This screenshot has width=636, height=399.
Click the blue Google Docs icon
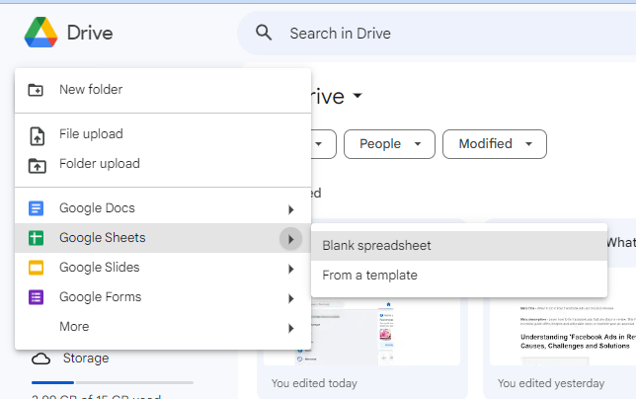(37, 208)
